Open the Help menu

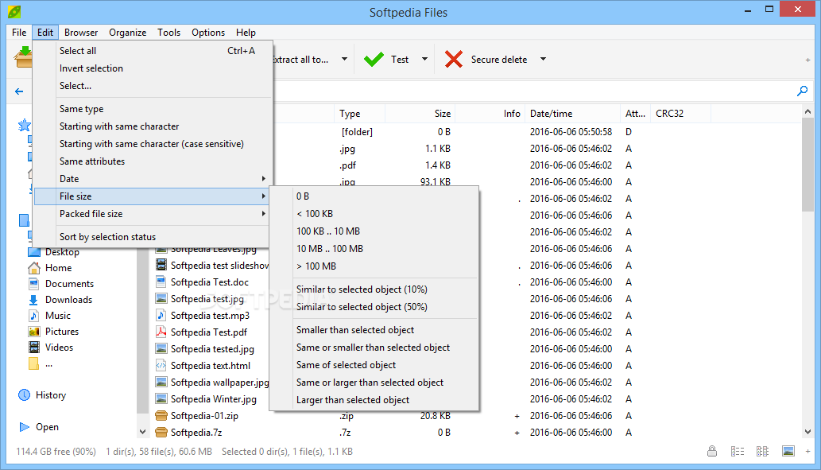point(246,33)
